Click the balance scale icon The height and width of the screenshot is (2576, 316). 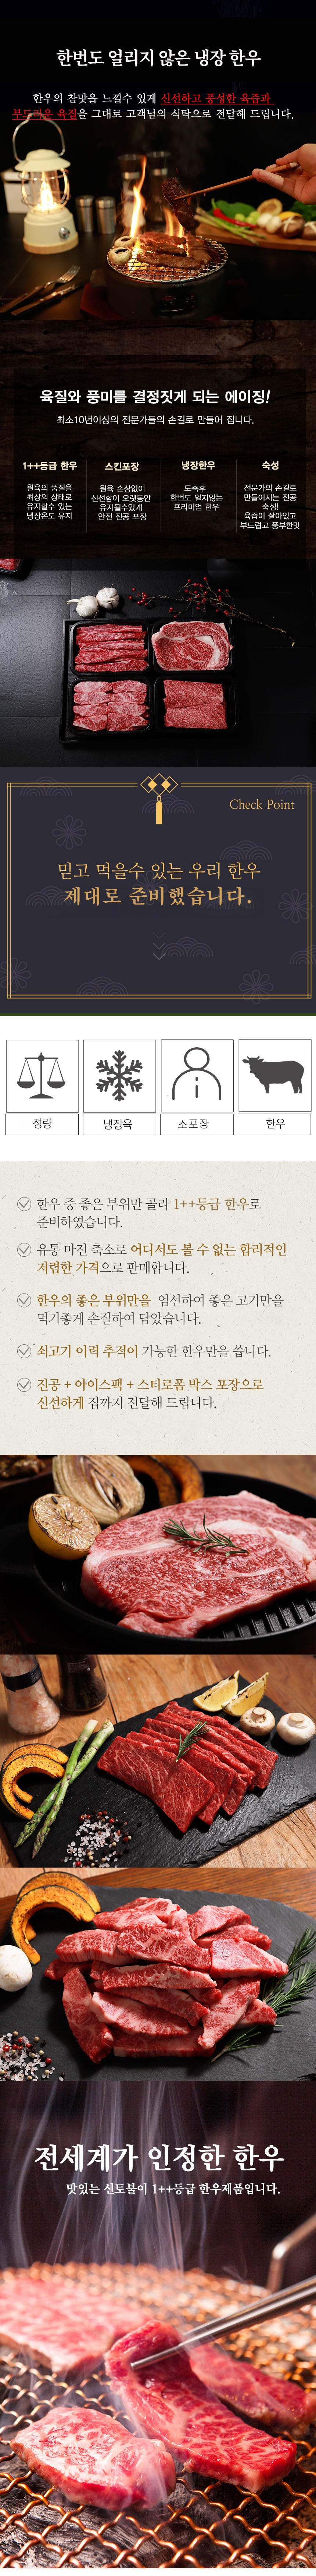[x=42, y=1074]
